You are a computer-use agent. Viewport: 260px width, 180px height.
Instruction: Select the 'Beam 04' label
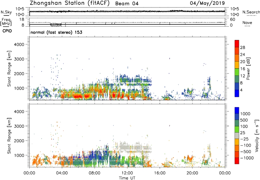click(x=127, y=4)
